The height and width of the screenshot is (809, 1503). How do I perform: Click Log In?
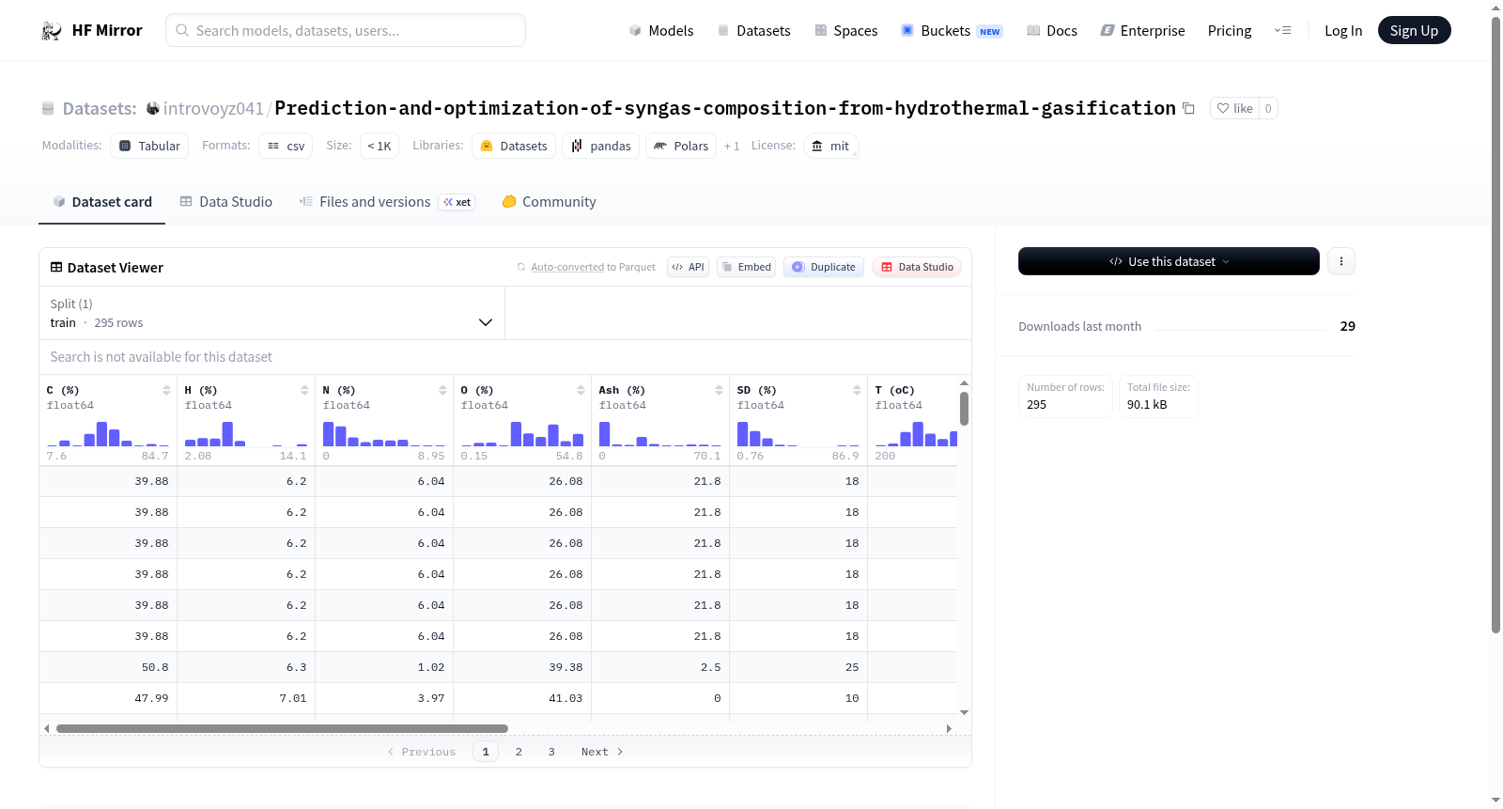coord(1343,31)
